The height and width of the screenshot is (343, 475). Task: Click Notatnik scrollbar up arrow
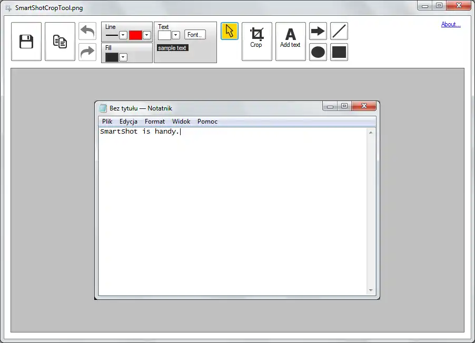click(x=371, y=133)
